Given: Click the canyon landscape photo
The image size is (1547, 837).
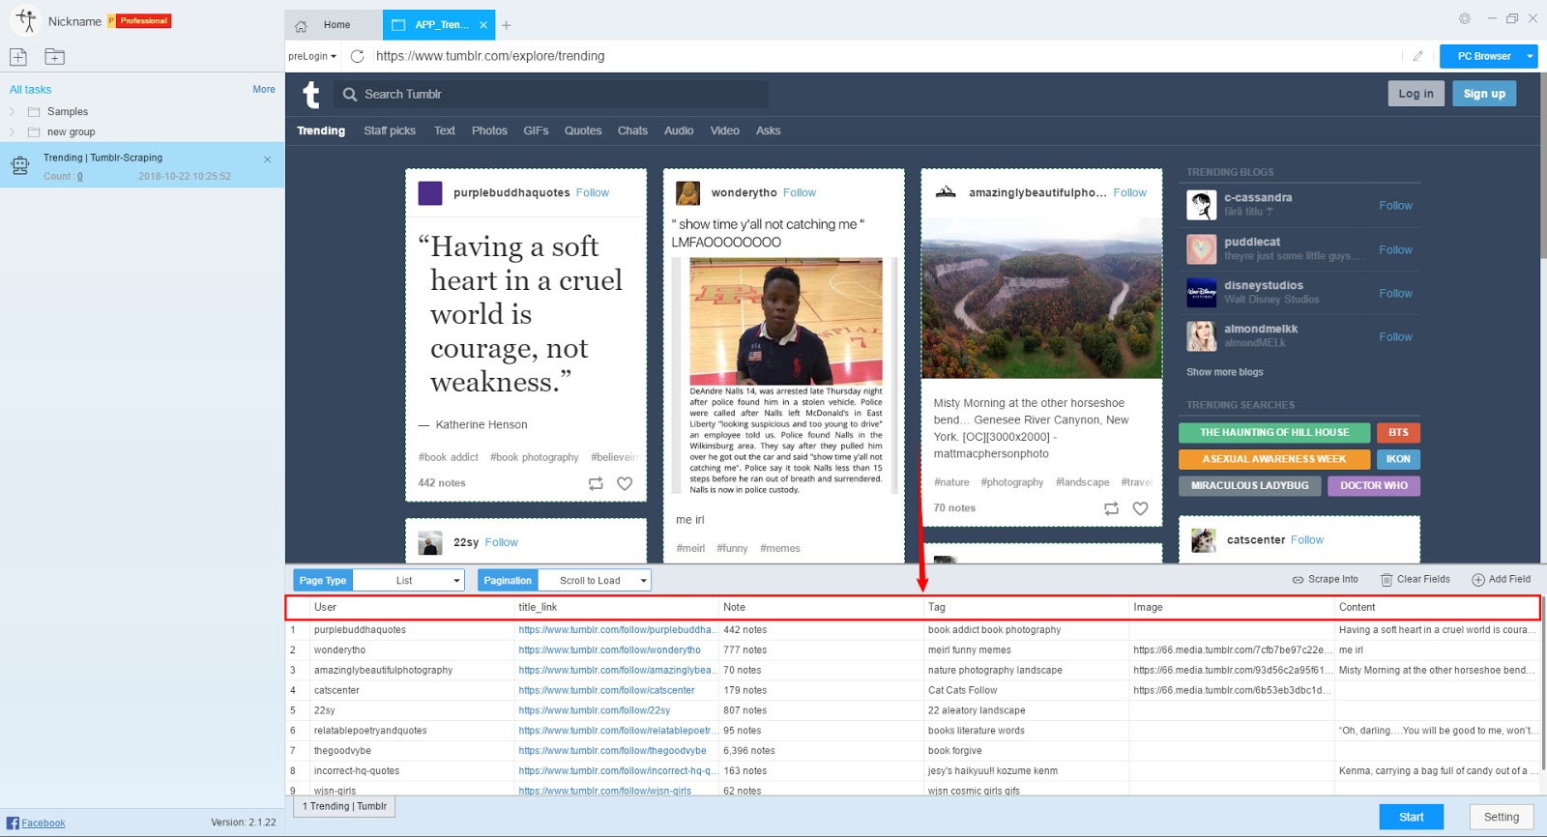Looking at the screenshot, I should tap(1041, 298).
